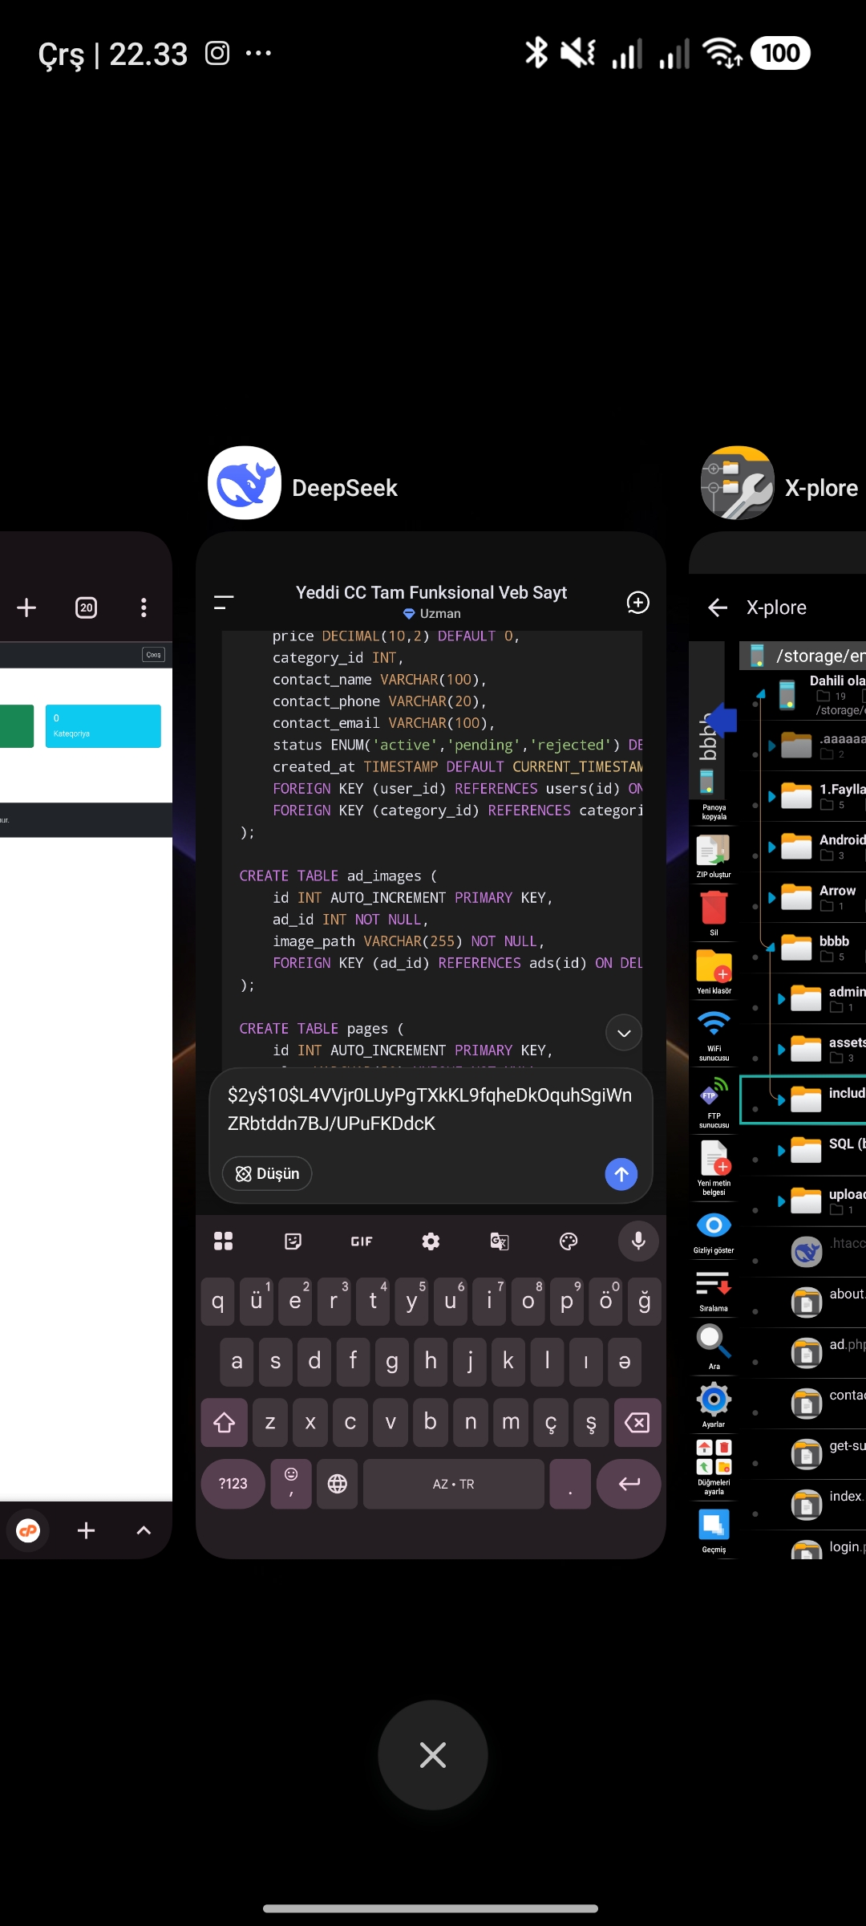
Task: Open Ara search in X-plore
Action: (714, 1347)
